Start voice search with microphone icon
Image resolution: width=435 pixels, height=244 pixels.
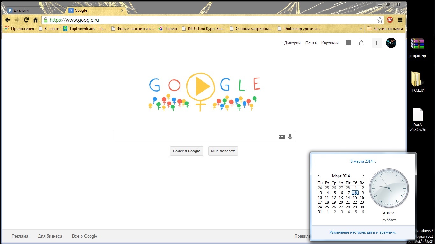coord(290,137)
